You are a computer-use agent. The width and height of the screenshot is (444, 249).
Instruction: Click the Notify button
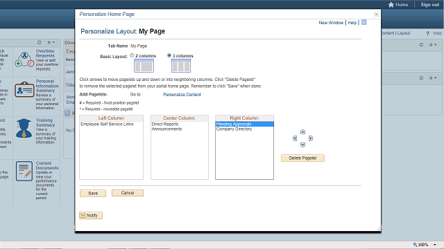(x=91, y=215)
